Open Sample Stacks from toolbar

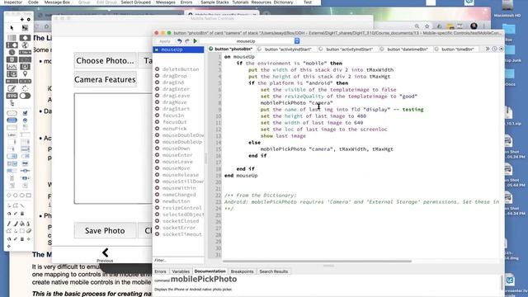coord(214,2)
